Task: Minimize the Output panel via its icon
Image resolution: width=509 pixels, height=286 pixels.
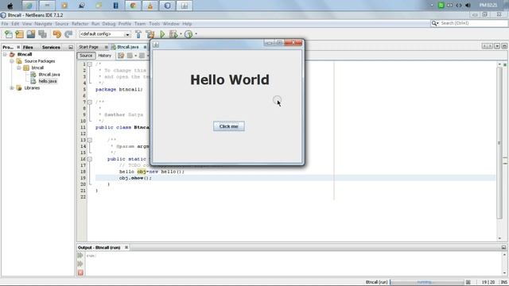Action: (503, 247)
